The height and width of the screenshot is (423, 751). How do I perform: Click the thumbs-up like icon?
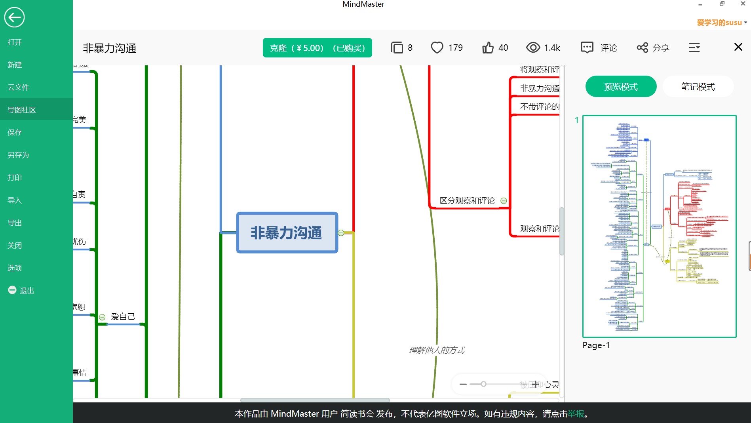488,48
